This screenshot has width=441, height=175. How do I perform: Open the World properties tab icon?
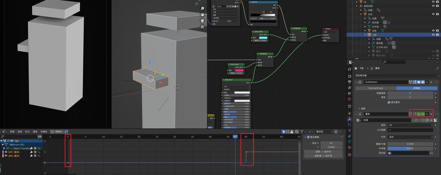pyautogui.click(x=349, y=99)
